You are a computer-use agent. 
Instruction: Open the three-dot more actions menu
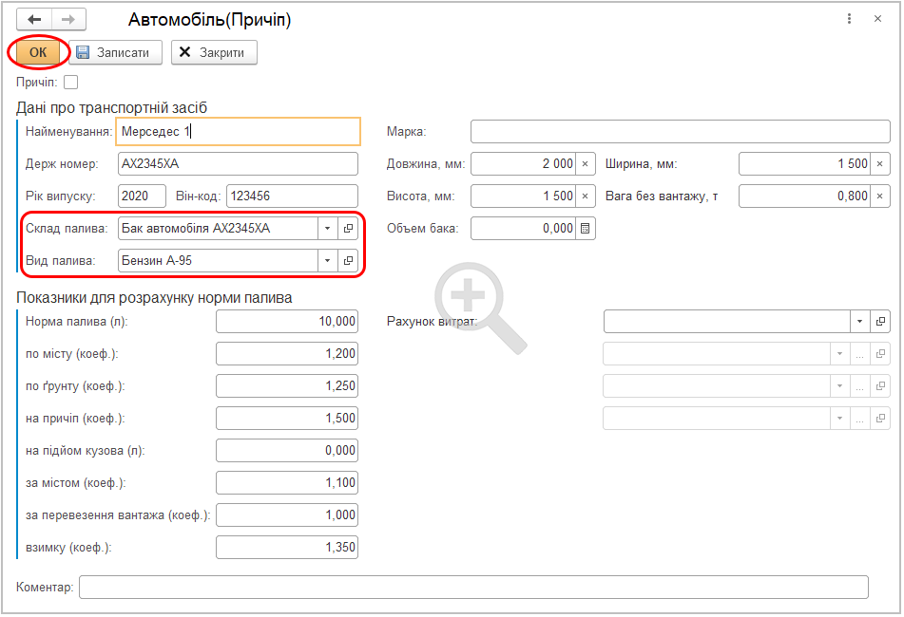(x=849, y=19)
